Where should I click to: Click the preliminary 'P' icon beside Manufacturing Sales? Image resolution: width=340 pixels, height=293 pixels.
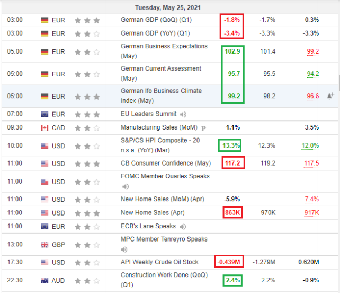point(203,128)
